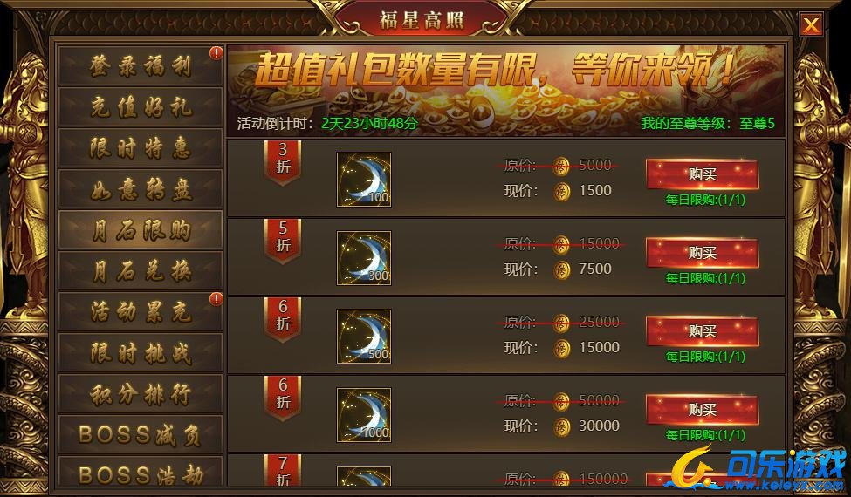The width and height of the screenshot is (851, 497).
Task: Click 购买 for the 7500 pack
Action: (703, 253)
